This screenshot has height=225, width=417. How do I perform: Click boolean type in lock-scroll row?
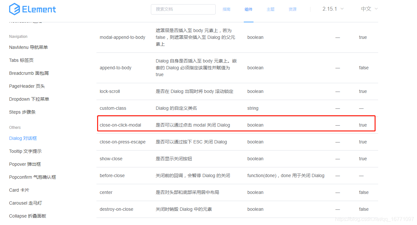(x=255, y=91)
